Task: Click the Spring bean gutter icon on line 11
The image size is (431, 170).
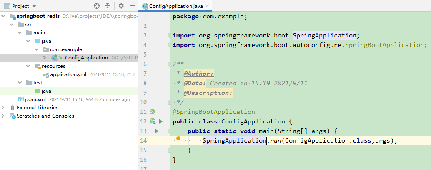Action: (152, 111)
